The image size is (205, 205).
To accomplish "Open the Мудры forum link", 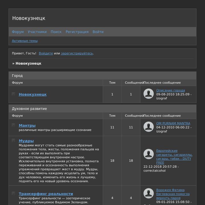I will click(x=26, y=141).
